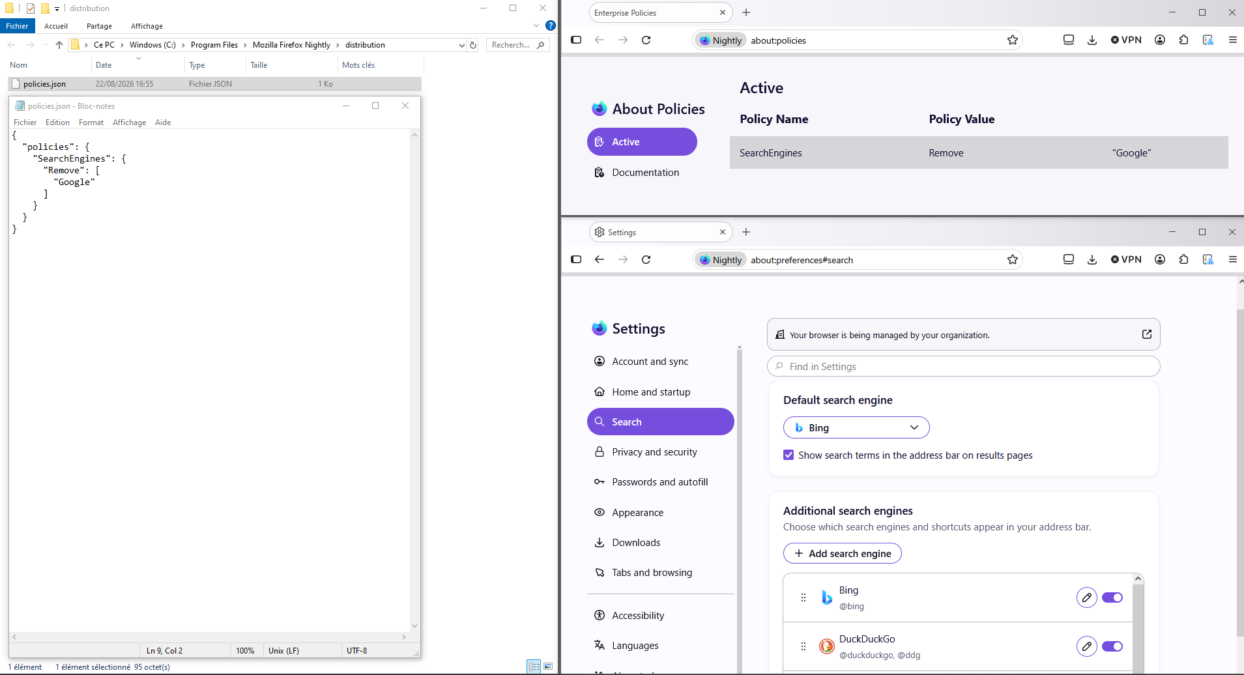Reload the about:policies page
Viewport: 1244px width, 675px height.
coord(646,40)
